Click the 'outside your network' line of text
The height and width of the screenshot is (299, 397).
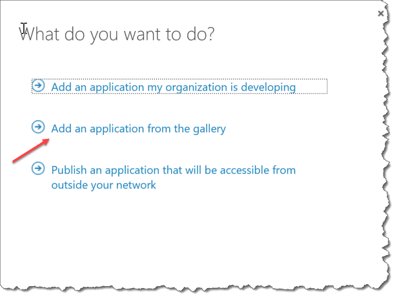(x=103, y=185)
